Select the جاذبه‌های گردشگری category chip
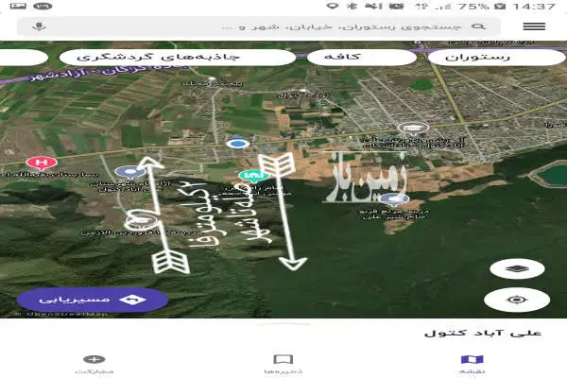Image resolution: width=567 pixels, height=378 pixels. (x=178, y=57)
